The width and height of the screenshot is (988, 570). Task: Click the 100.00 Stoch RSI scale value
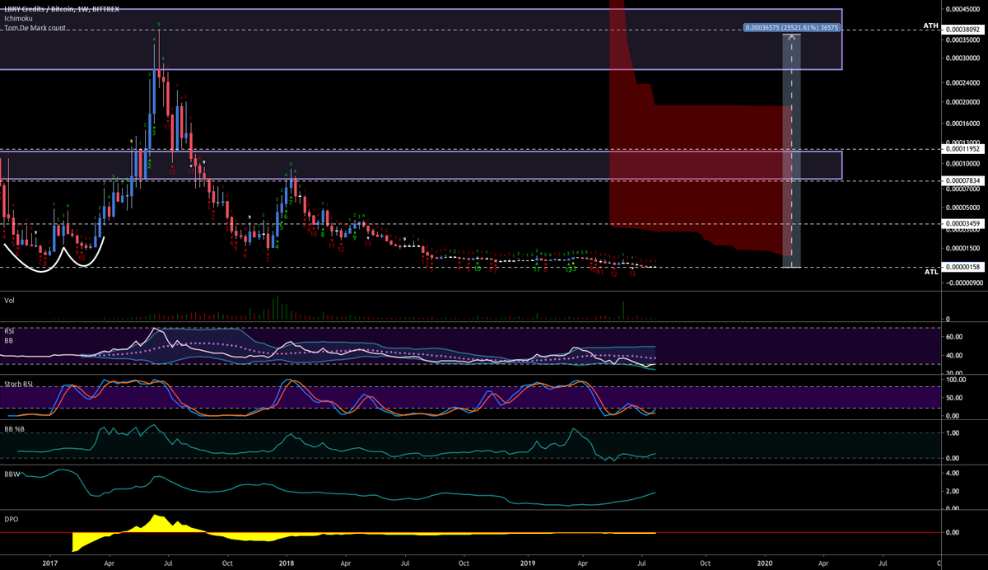[x=956, y=379]
